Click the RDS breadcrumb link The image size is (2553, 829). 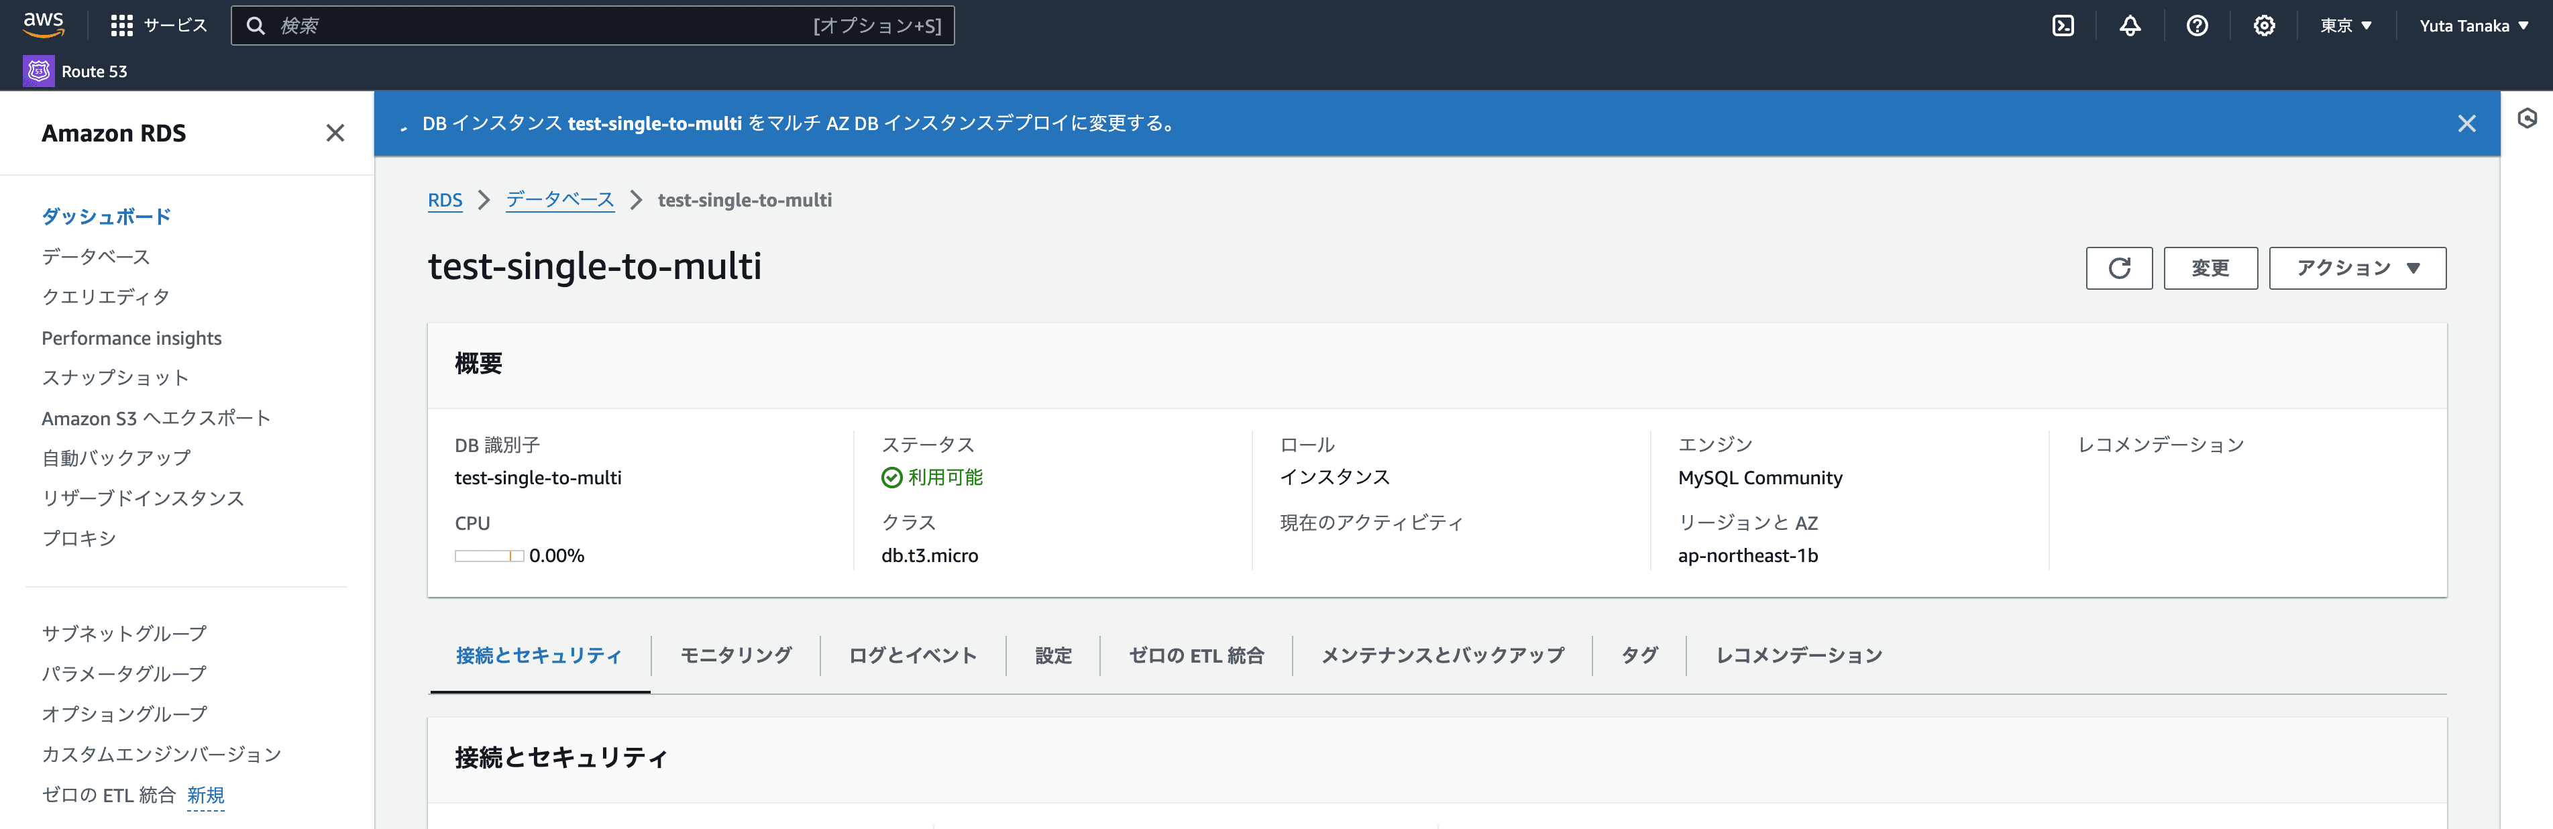(445, 200)
